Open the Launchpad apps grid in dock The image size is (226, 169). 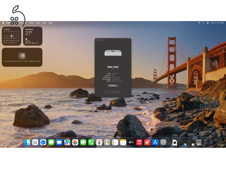35,142
